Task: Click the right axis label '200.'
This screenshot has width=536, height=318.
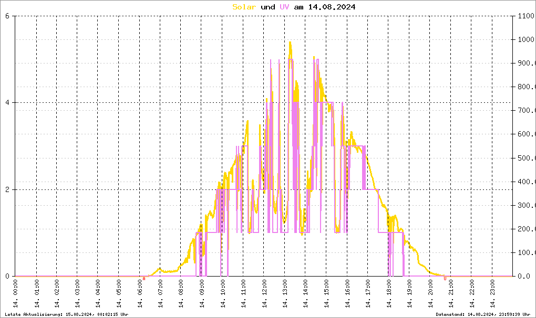Action: (x=527, y=229)
